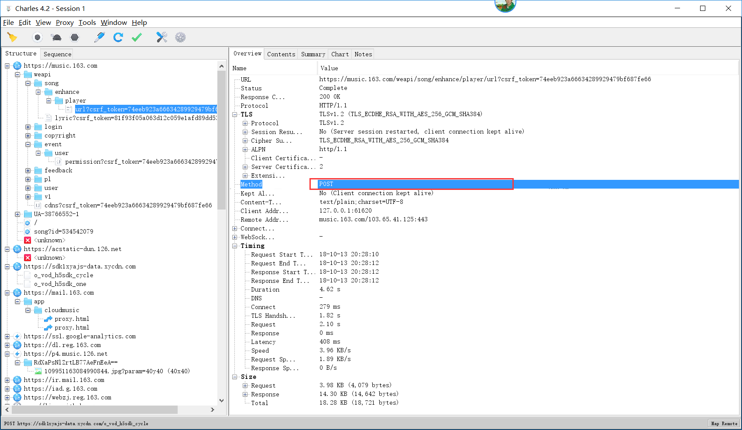Click the pen Compose request icon
The width and height of the screenshot is (742, 430).
point(100,38)
